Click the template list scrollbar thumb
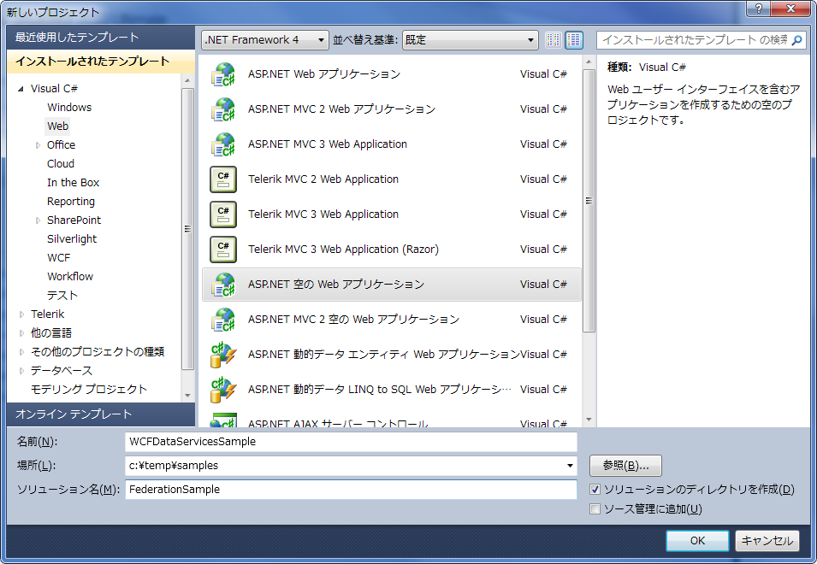This screenshot has height=564, width=817. point(589,201)
